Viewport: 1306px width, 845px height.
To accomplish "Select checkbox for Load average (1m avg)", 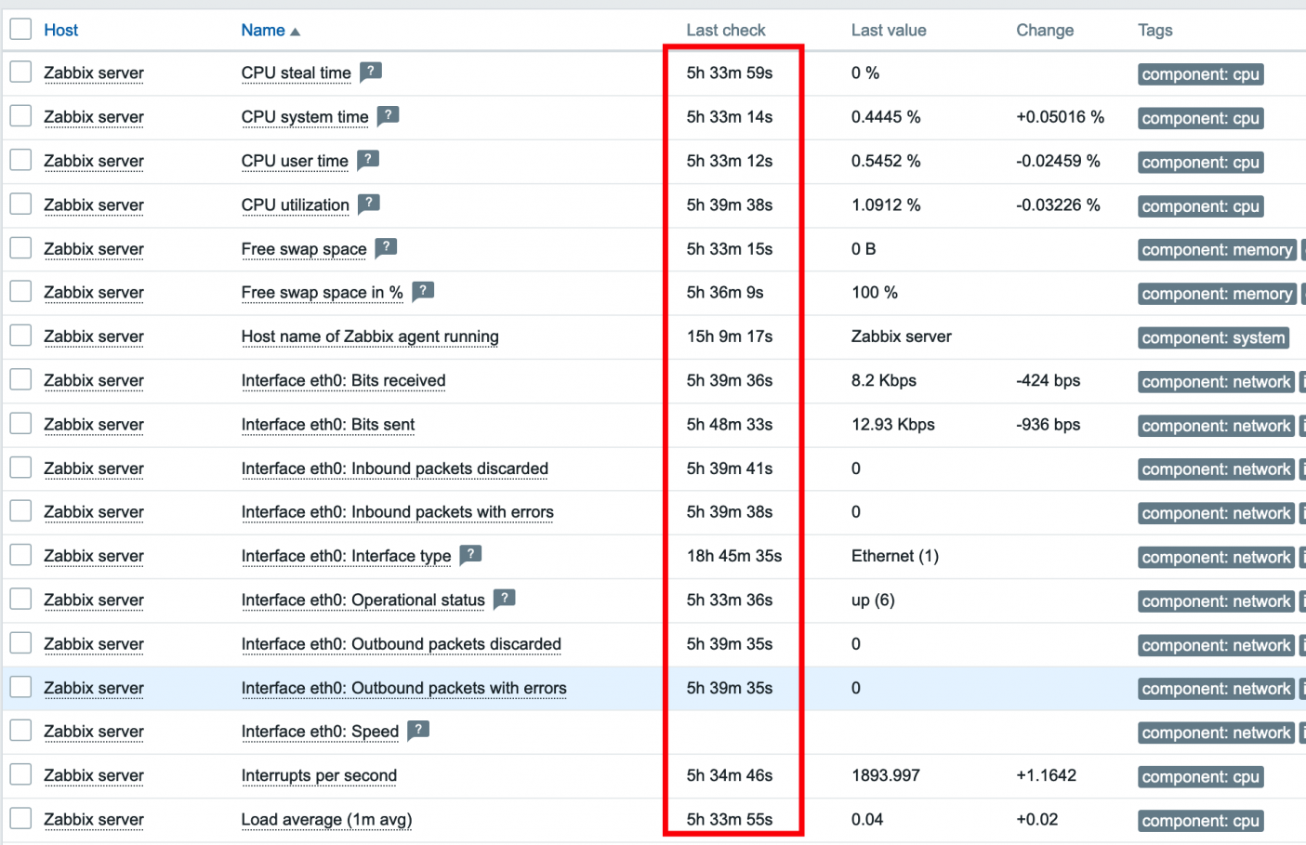I will 20,819.
